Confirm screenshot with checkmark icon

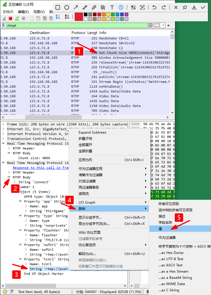coord(203,7)
